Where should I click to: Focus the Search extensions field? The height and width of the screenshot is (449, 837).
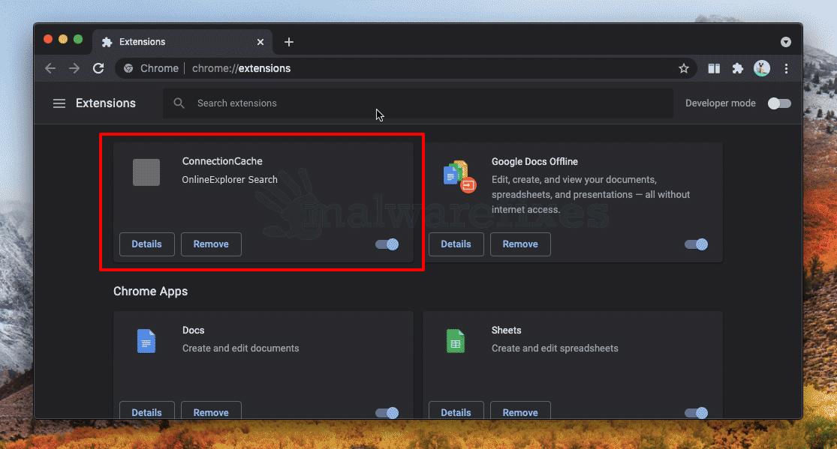(x=418, y=103)
